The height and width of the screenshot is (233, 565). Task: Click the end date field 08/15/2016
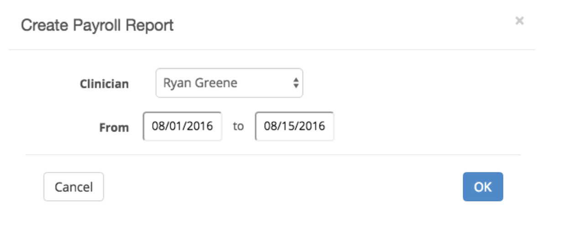(294, 126)
